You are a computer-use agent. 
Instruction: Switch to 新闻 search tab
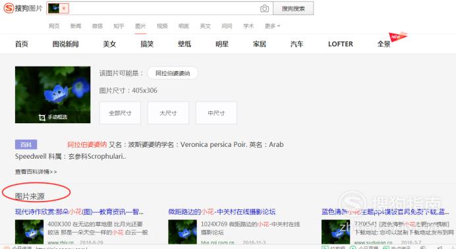point(76,26)
